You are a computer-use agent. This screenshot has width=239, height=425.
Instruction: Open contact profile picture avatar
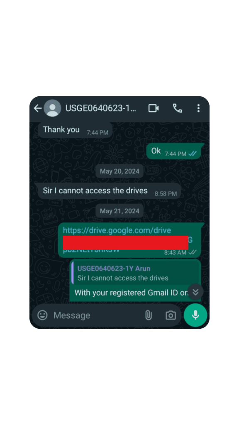(52, 108)
